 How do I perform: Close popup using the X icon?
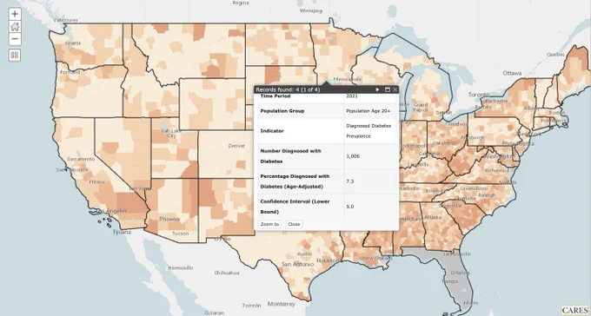point(395,89)
